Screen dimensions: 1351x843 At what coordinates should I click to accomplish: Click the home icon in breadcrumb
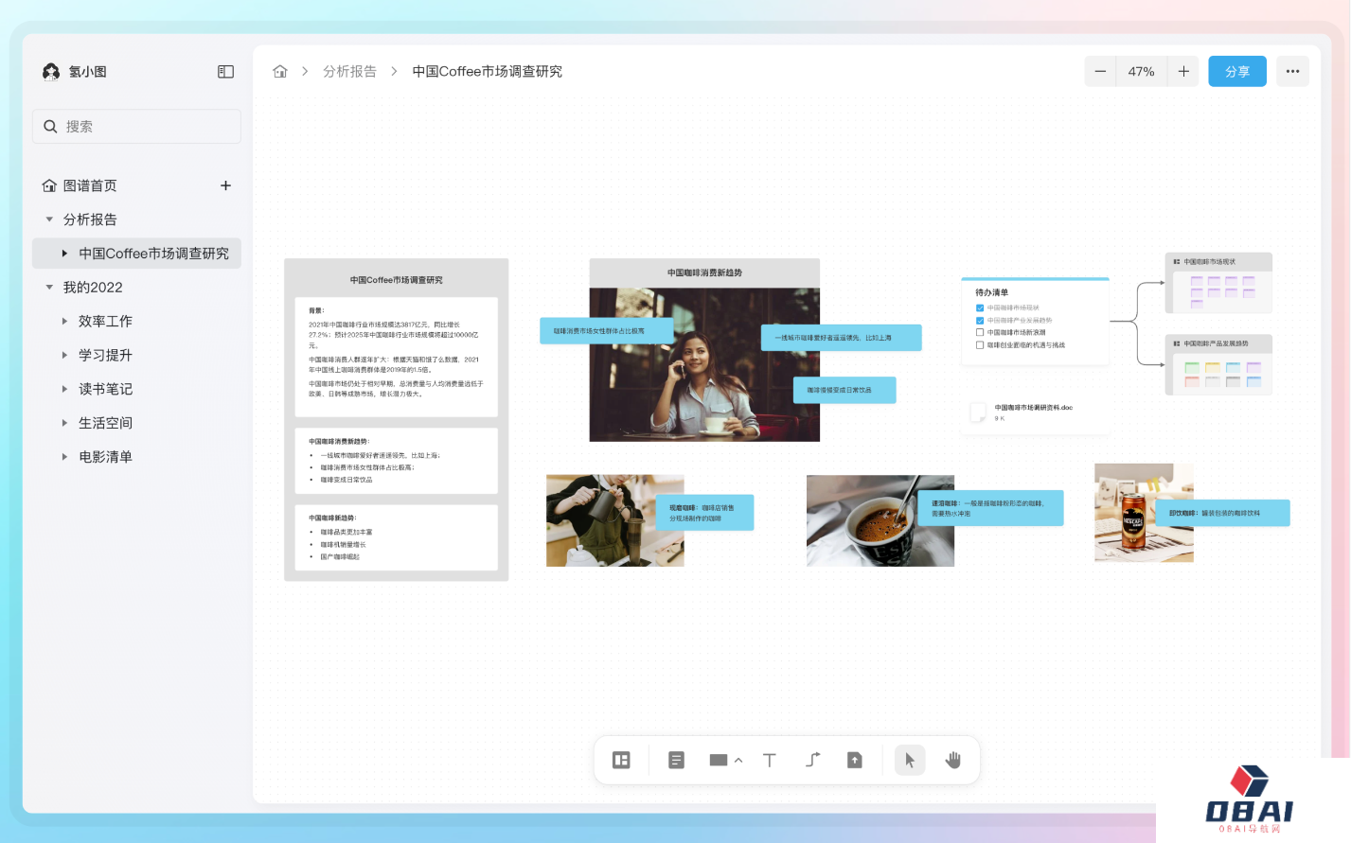coord(280,72)
